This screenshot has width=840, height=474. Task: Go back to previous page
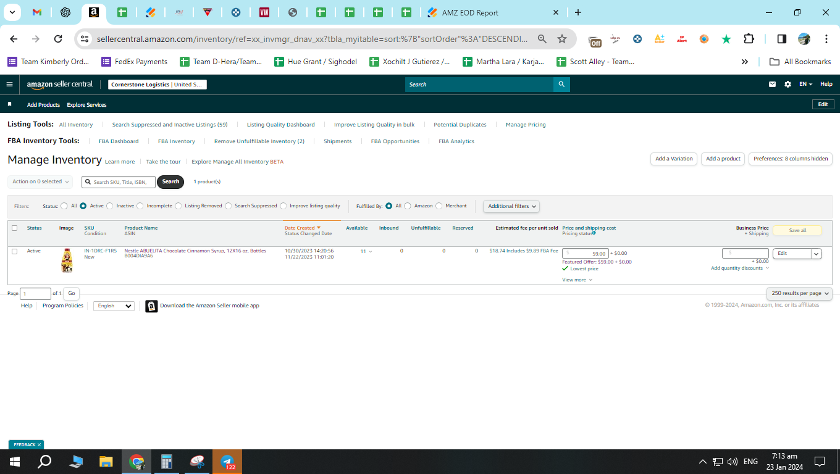coord(14,39)
